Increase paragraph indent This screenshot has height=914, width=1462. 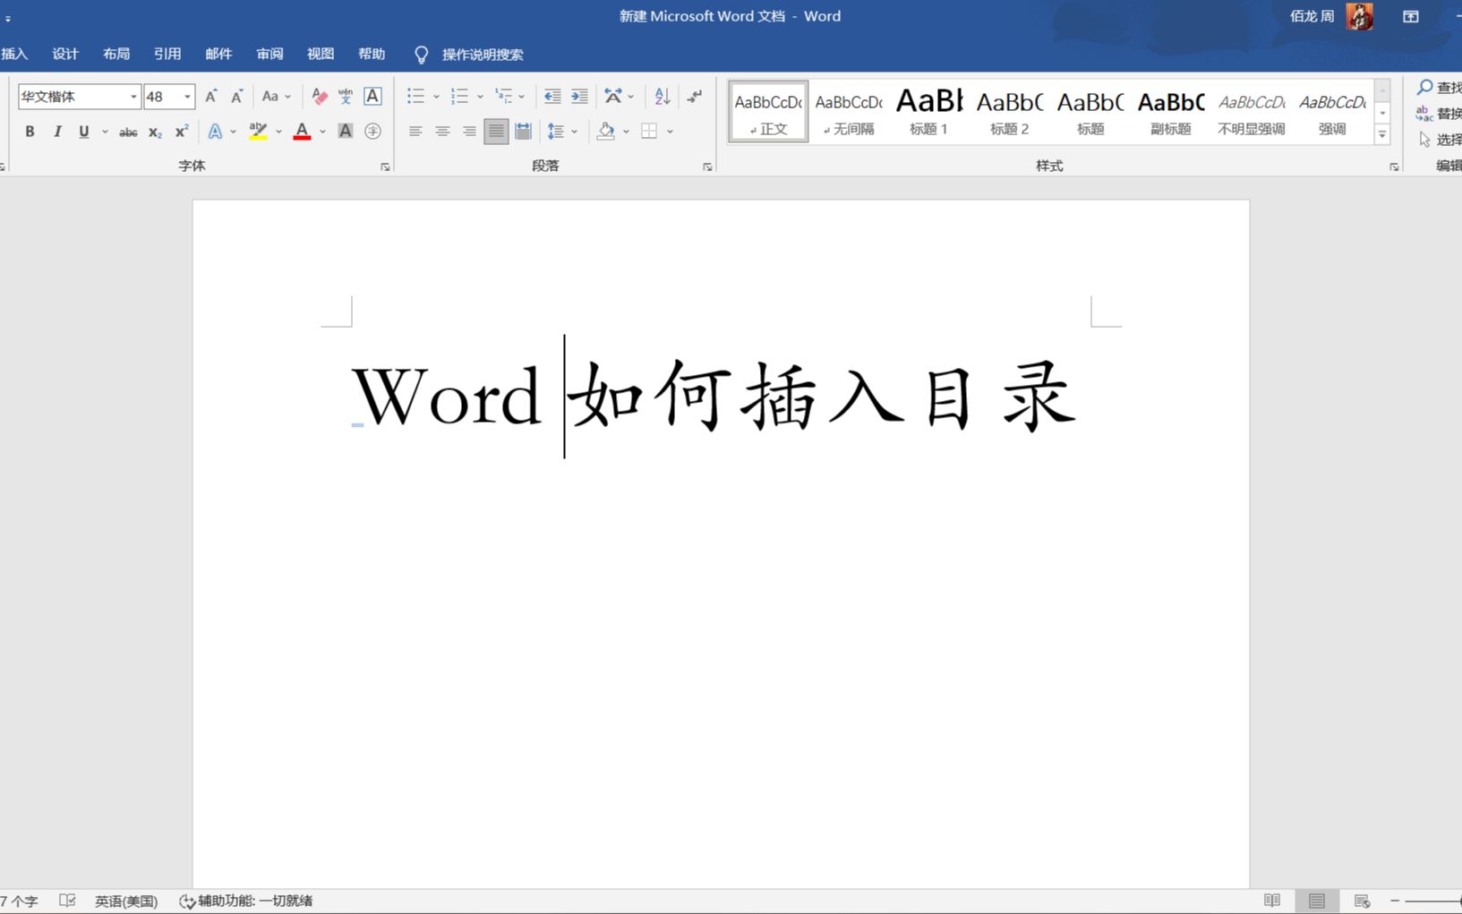click(580, 97)
